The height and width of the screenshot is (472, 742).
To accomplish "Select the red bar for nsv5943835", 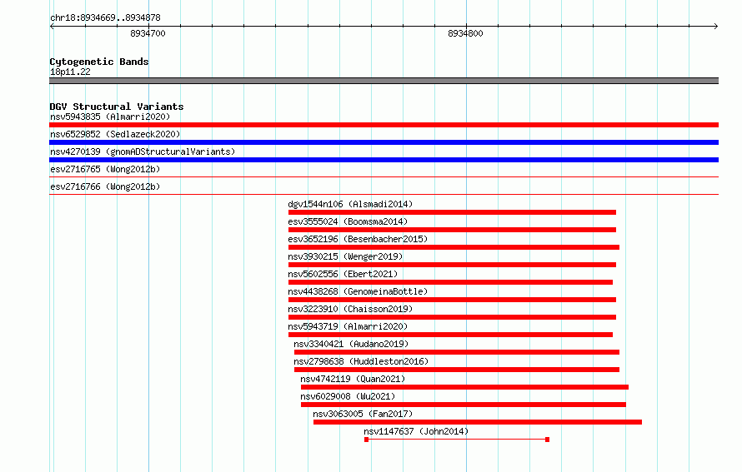I will pyautogui.click(x=384, y=125).
